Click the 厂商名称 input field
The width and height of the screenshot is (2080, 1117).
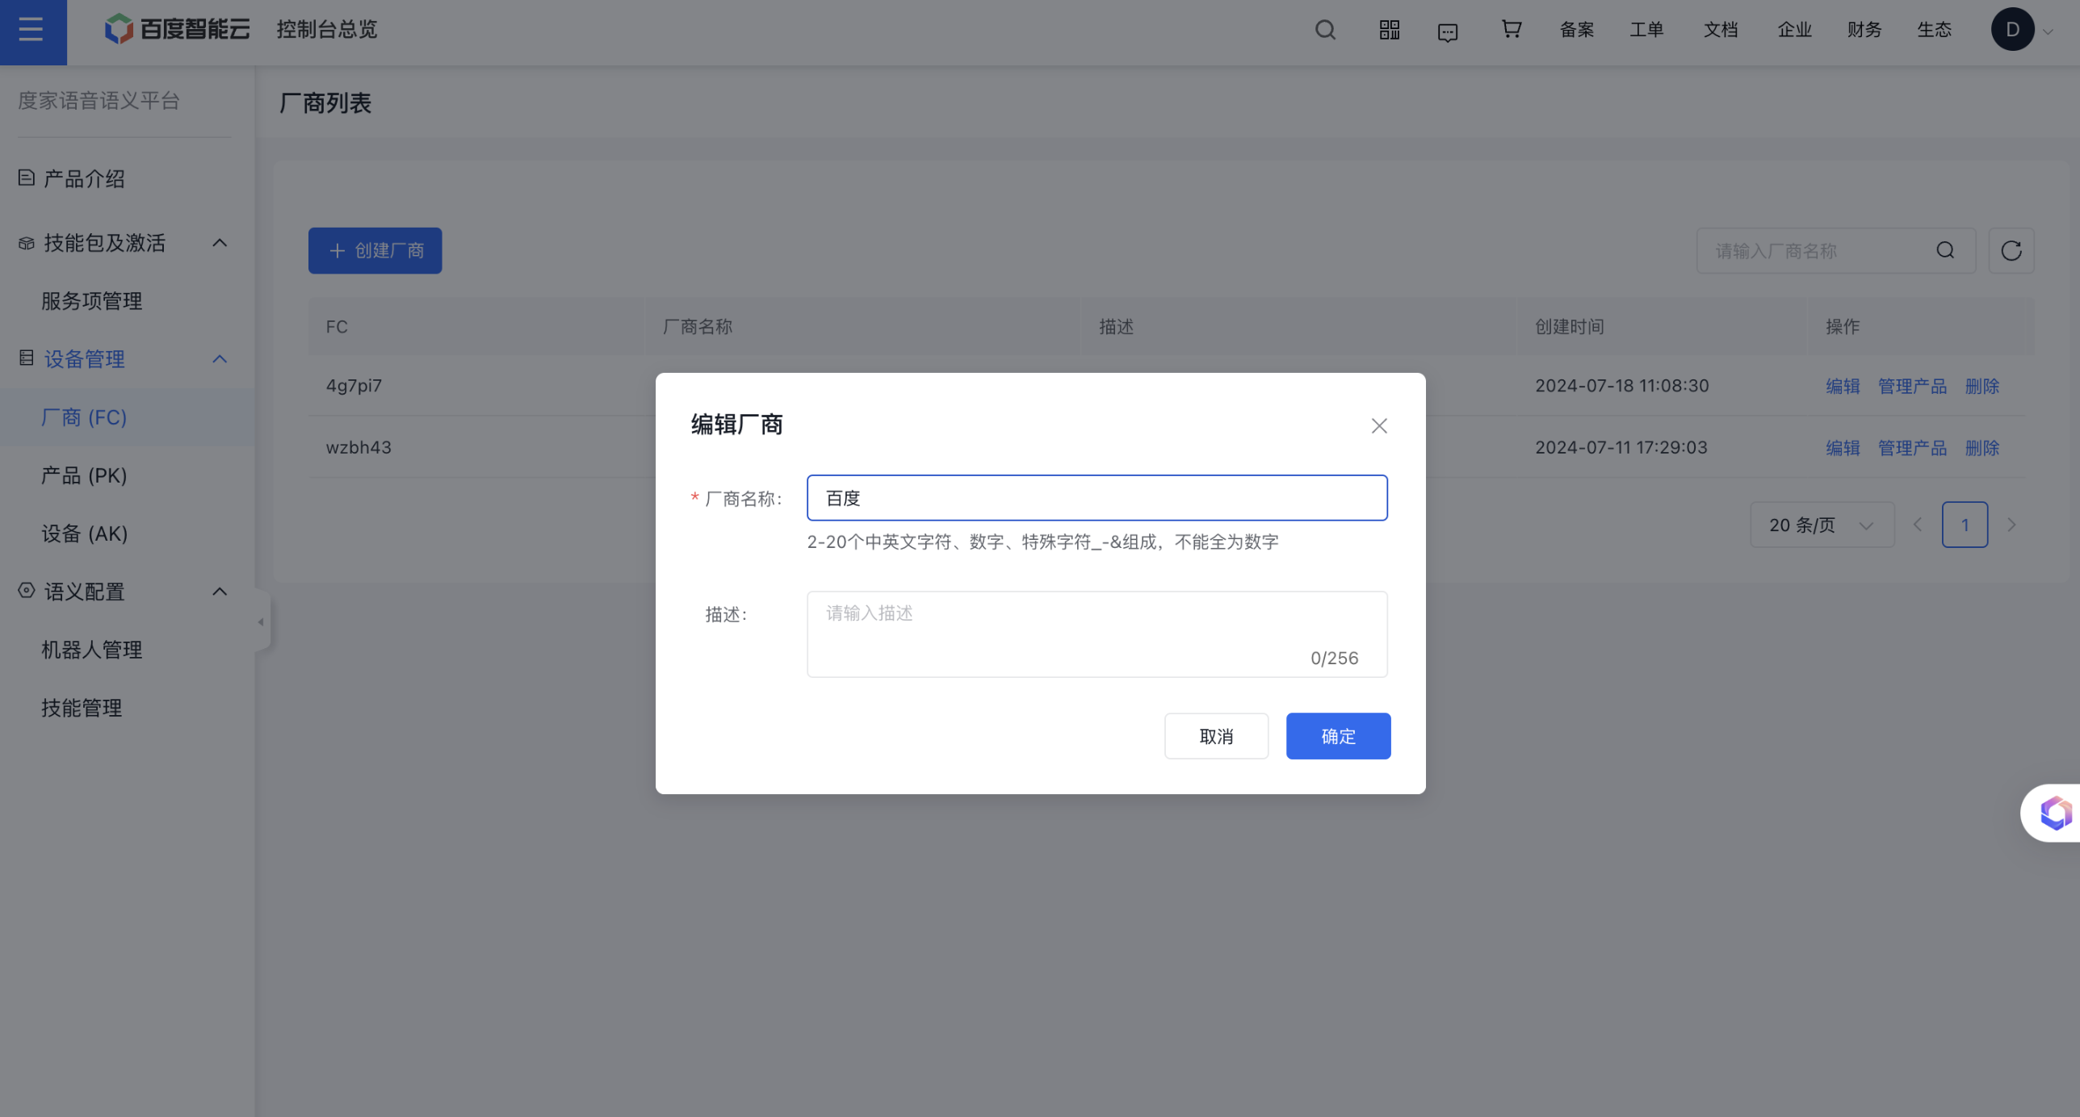pos(1097,498)
